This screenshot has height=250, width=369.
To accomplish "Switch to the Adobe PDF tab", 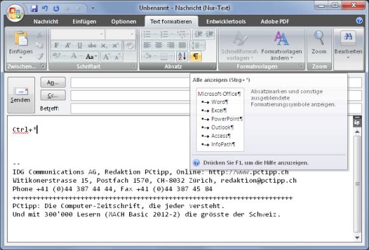I will [x=275, y=22].
